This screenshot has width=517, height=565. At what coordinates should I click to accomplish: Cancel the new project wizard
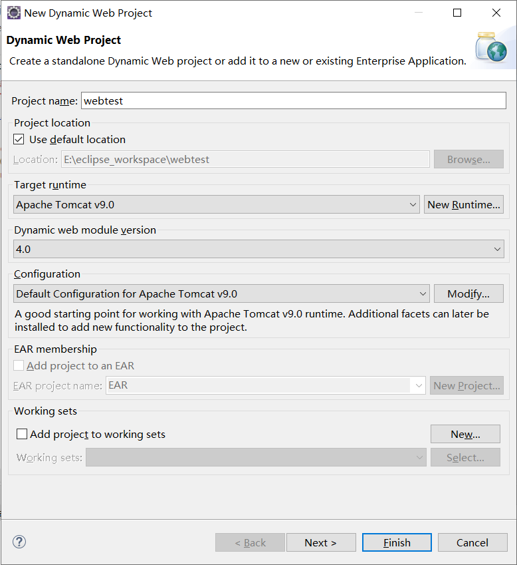click(472, 542)
